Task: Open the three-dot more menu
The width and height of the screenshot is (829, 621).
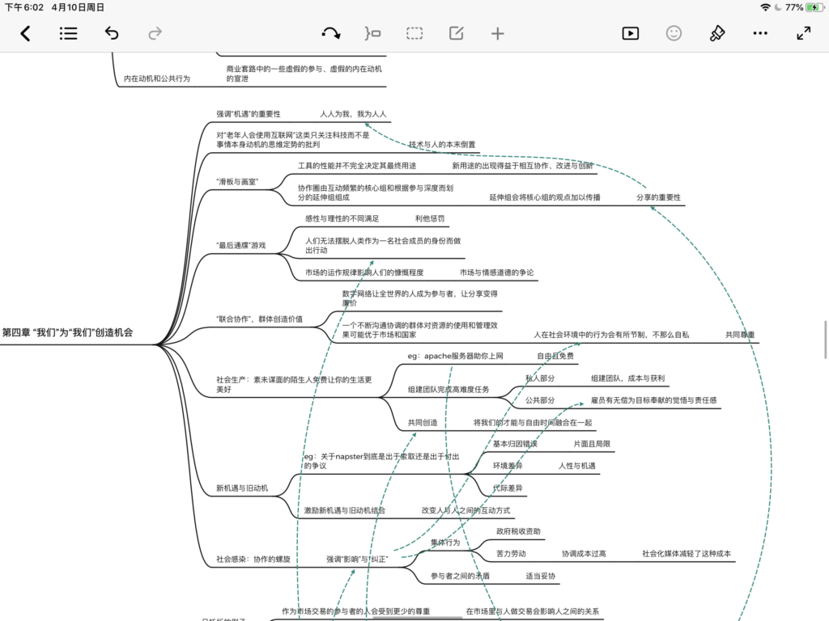Action: click(760, 34)
